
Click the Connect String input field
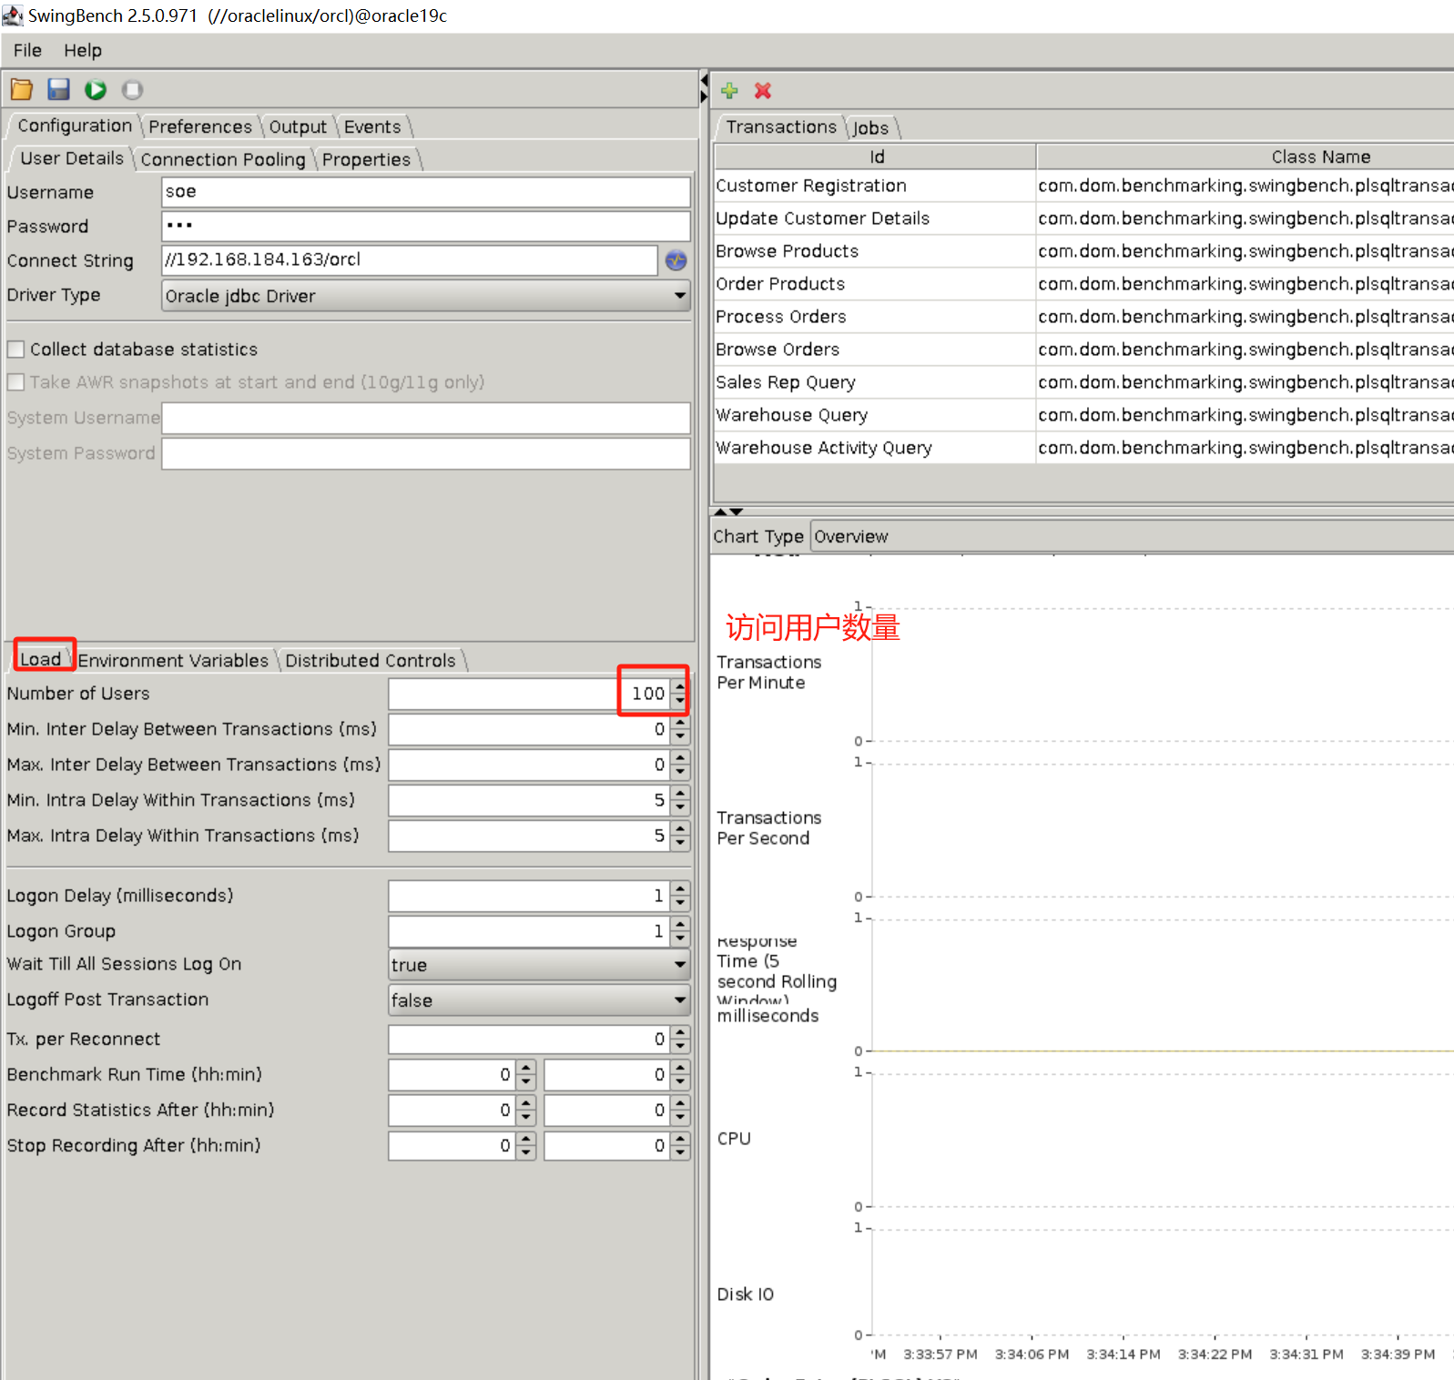click(x=410, y=260)
